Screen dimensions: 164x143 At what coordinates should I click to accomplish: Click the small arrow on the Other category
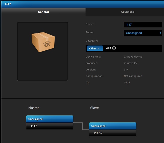(x=98, y=48)
